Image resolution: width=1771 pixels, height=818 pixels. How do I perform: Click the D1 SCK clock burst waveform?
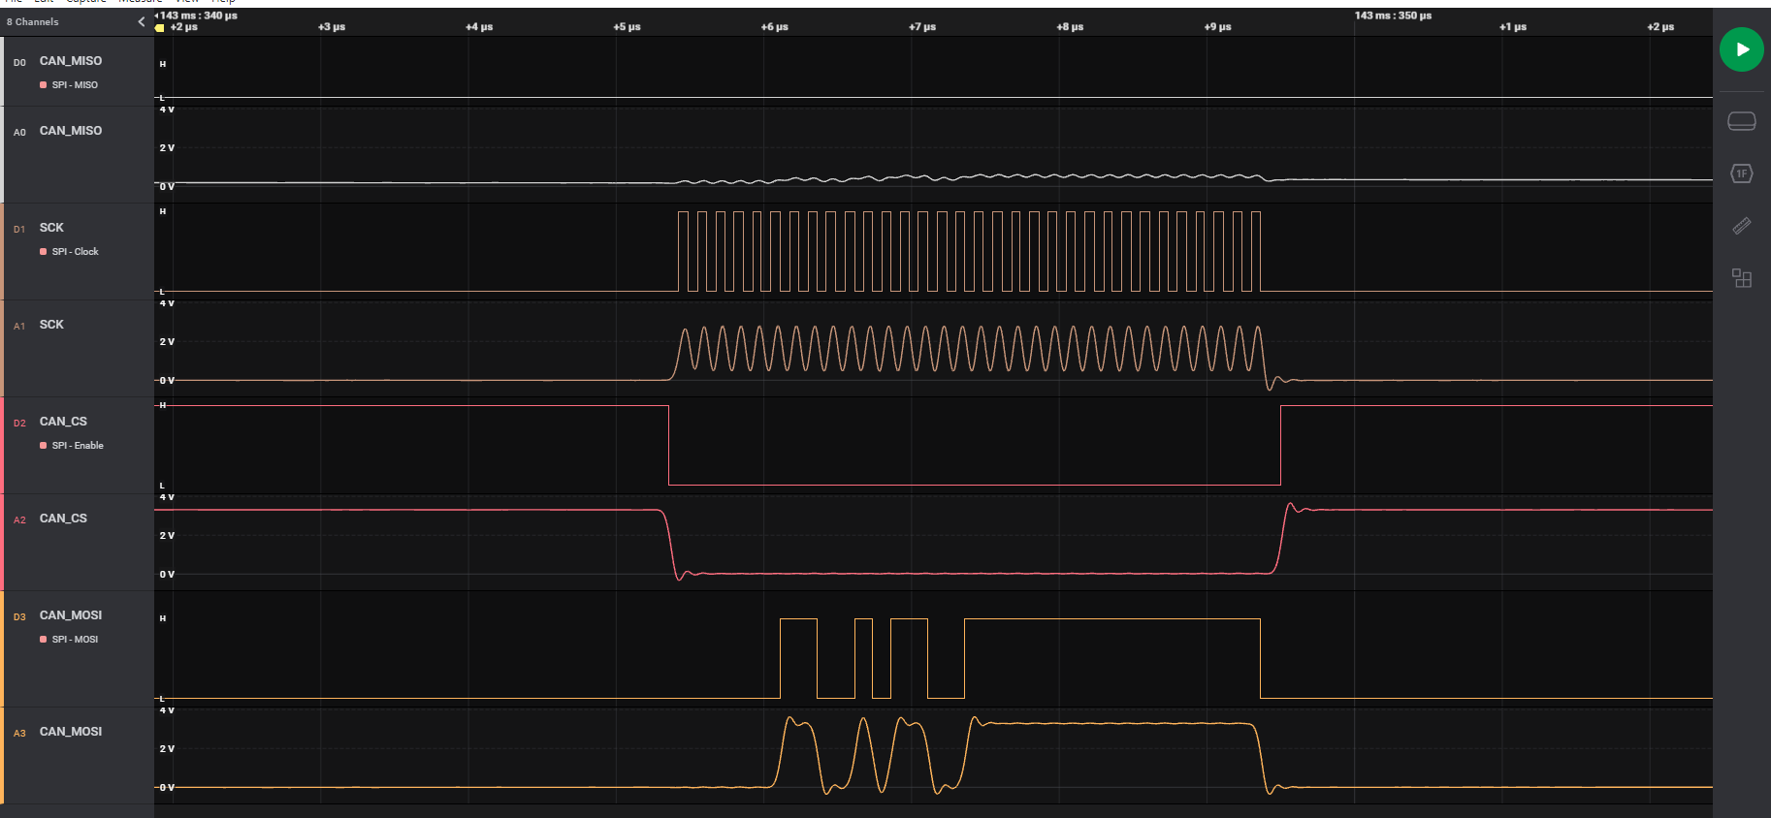pos(970,251)
